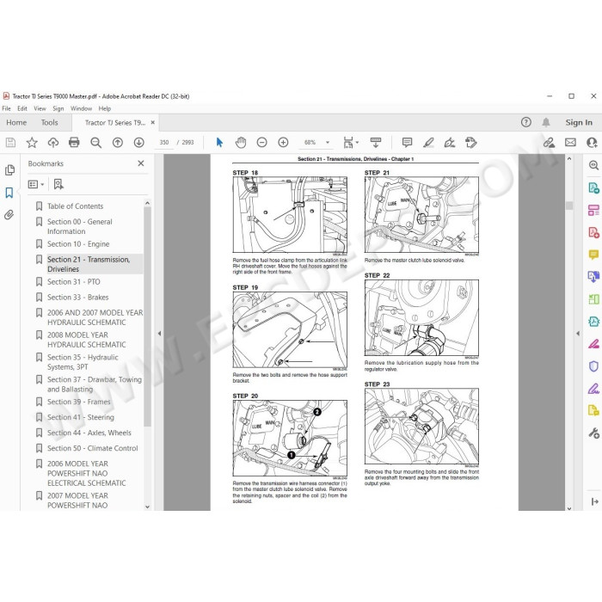Open the sign document tool
This screenshot has height=602, width=602.
click(450, 143)
